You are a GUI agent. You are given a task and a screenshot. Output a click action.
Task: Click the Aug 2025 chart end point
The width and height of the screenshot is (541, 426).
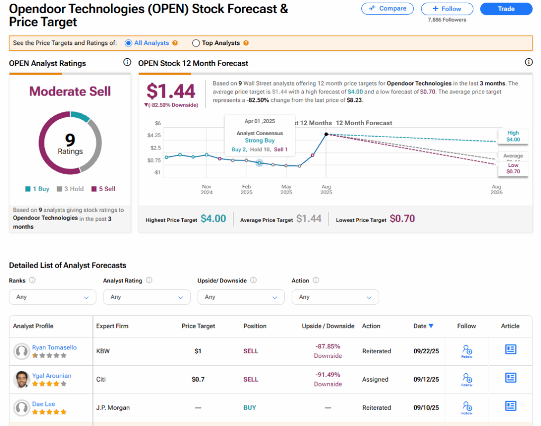coord(326,134)
